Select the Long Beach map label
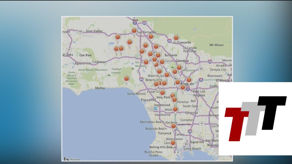Image resolution: width=292 pixels, height=164 pixels. [x=192, y=149]
